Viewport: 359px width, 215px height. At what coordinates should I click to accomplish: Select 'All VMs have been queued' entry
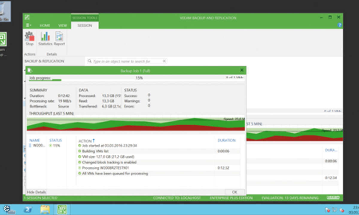(159, 173)
